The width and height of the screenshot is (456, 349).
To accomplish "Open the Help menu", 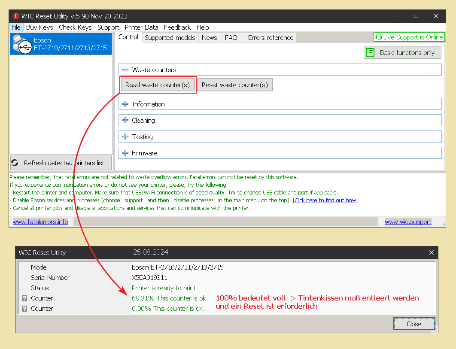I will pyautogui.click(x=203, y=27).
